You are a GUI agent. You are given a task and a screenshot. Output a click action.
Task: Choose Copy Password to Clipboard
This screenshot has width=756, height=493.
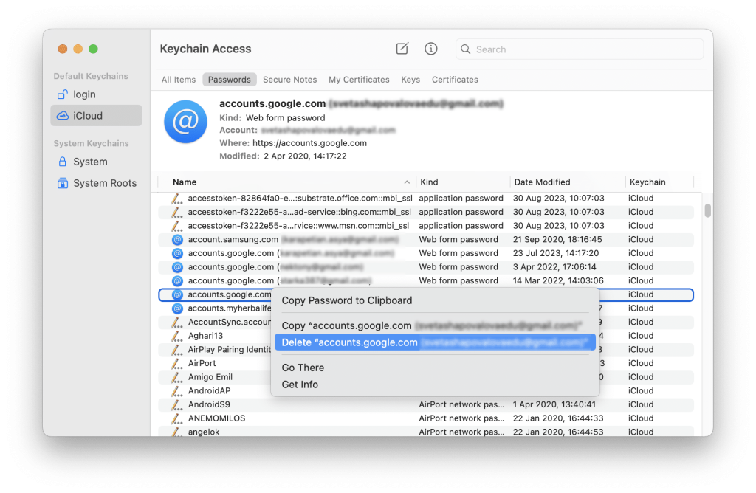pos(435,300)
